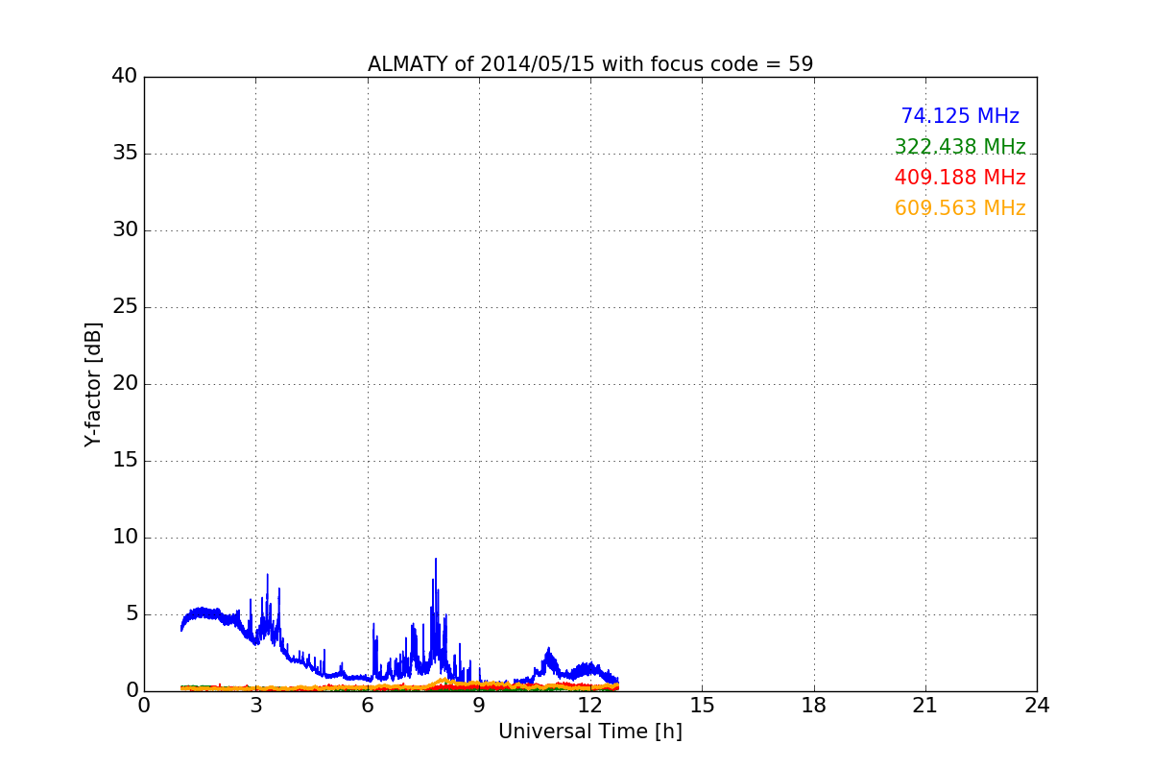The height and width of the screenshot is (768, 1152).
Task: Click the 'Y-factor [dB]' axis label
Action: [x=93, y=384]
